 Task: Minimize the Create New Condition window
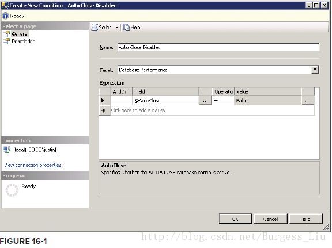[x=309, y=5]
